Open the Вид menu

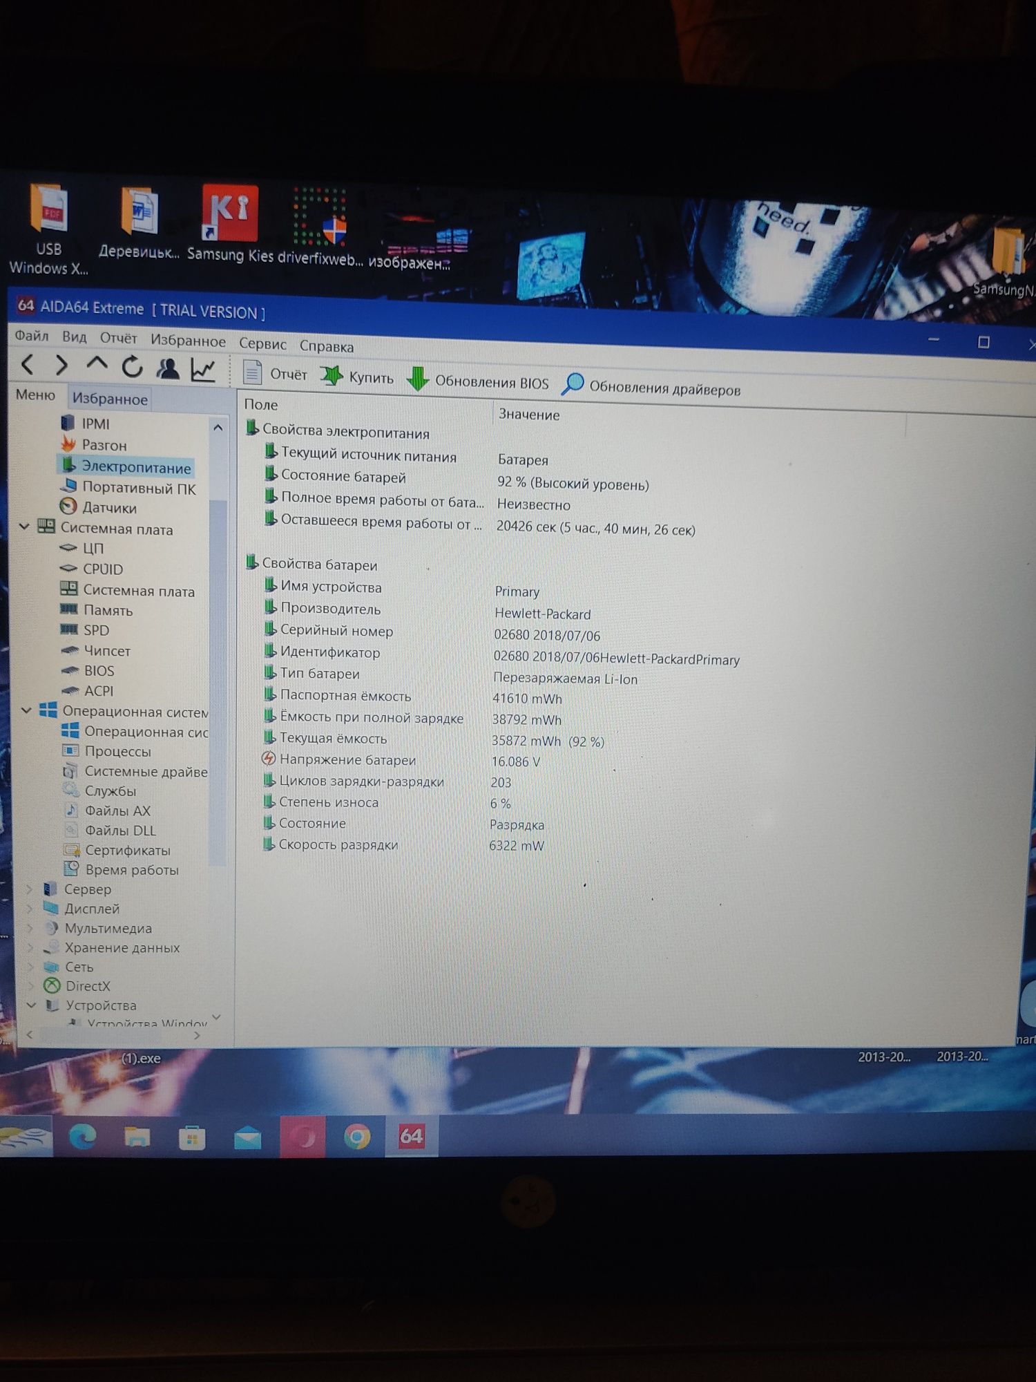pos(74,337)
